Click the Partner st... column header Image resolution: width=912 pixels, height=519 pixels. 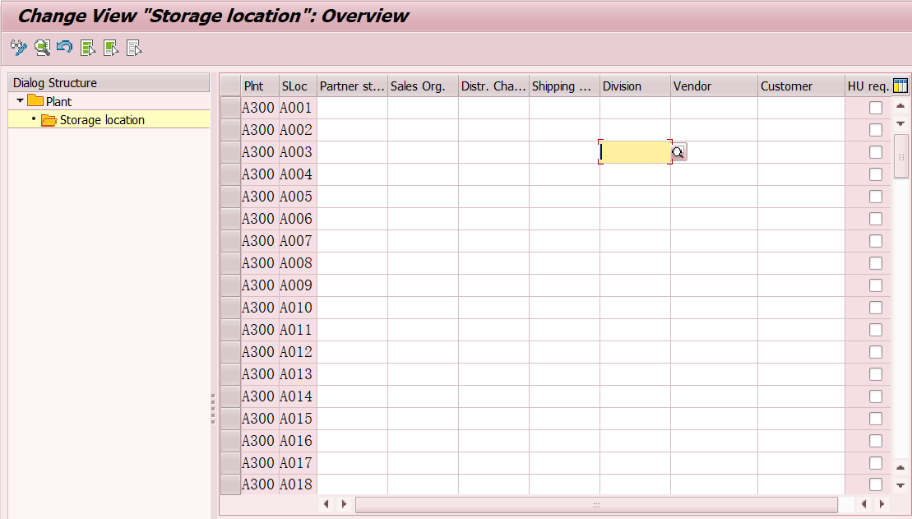coord(352,86)
